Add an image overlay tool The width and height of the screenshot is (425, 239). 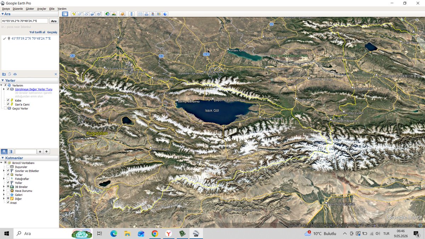[x=92, y=14]
